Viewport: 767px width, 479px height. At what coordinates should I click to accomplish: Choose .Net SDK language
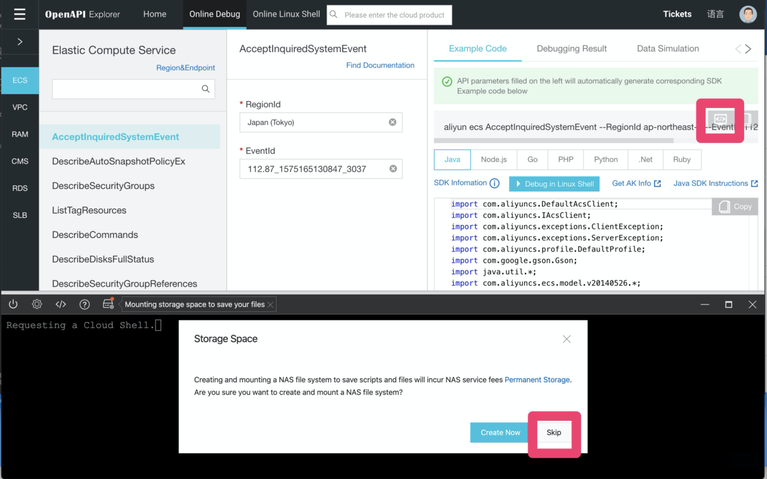[646, 159]
